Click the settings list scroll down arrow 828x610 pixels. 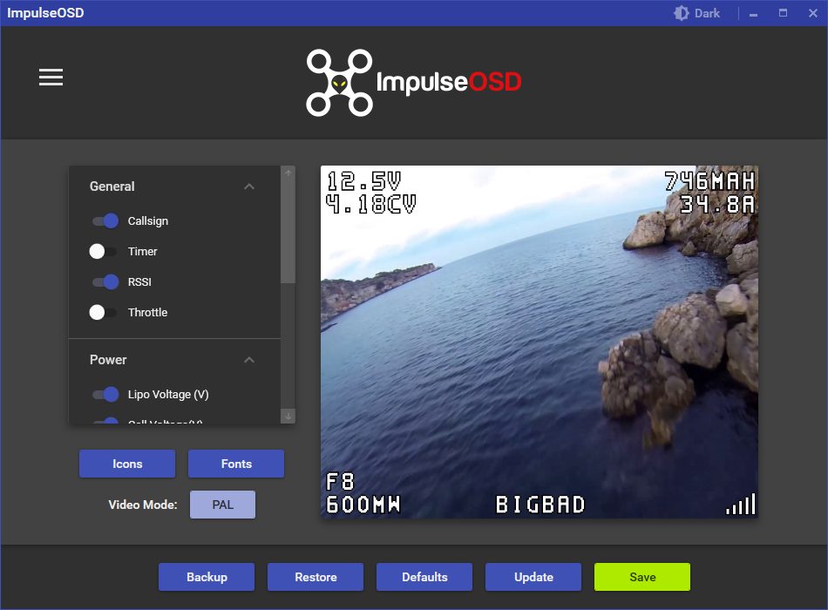coord(288,417)
